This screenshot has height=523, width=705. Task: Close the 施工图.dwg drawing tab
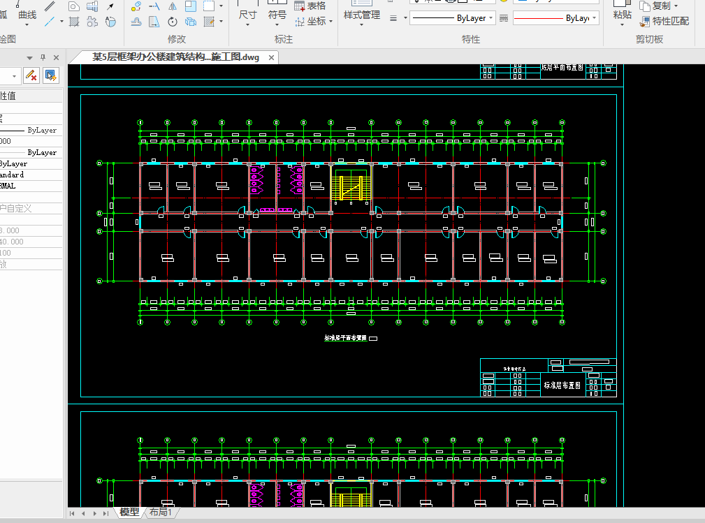272,57
